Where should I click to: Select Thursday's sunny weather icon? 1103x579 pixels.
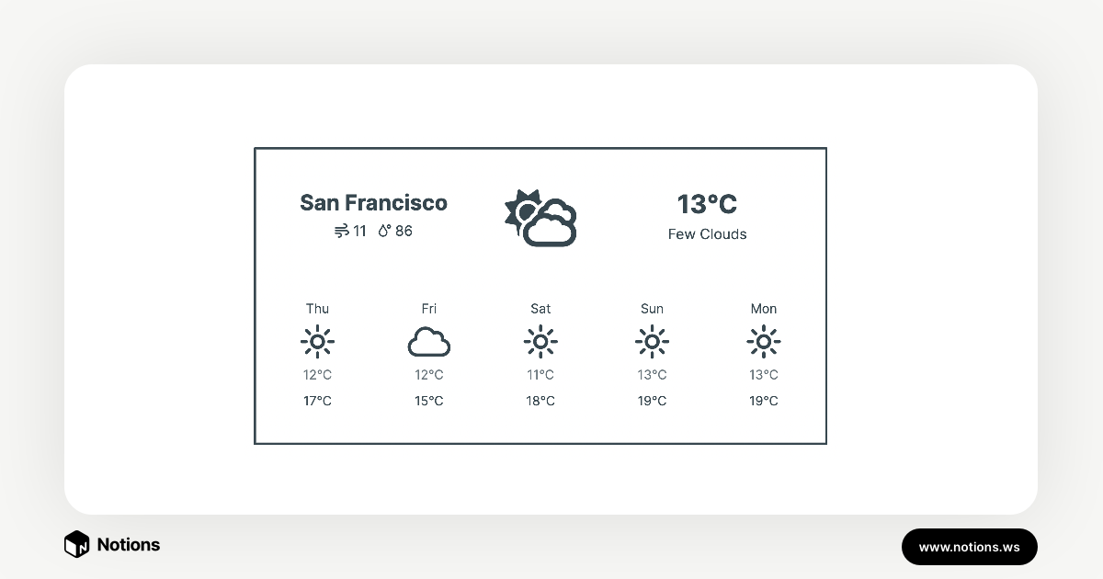coord(317,342)
